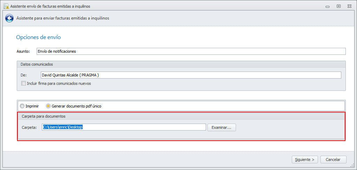
Task: Open the Examinar folder browser
Action: pos(222,127)
